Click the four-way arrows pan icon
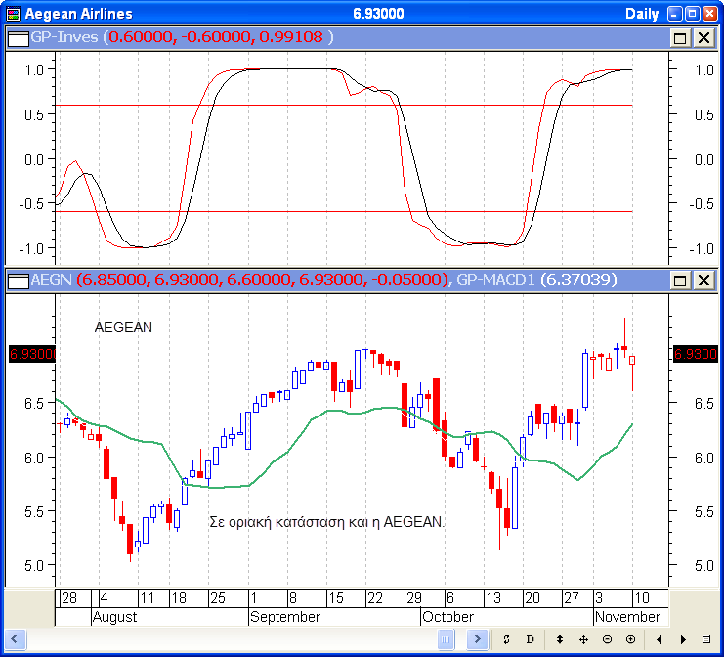Screen dimensions: 724x657 583,639
